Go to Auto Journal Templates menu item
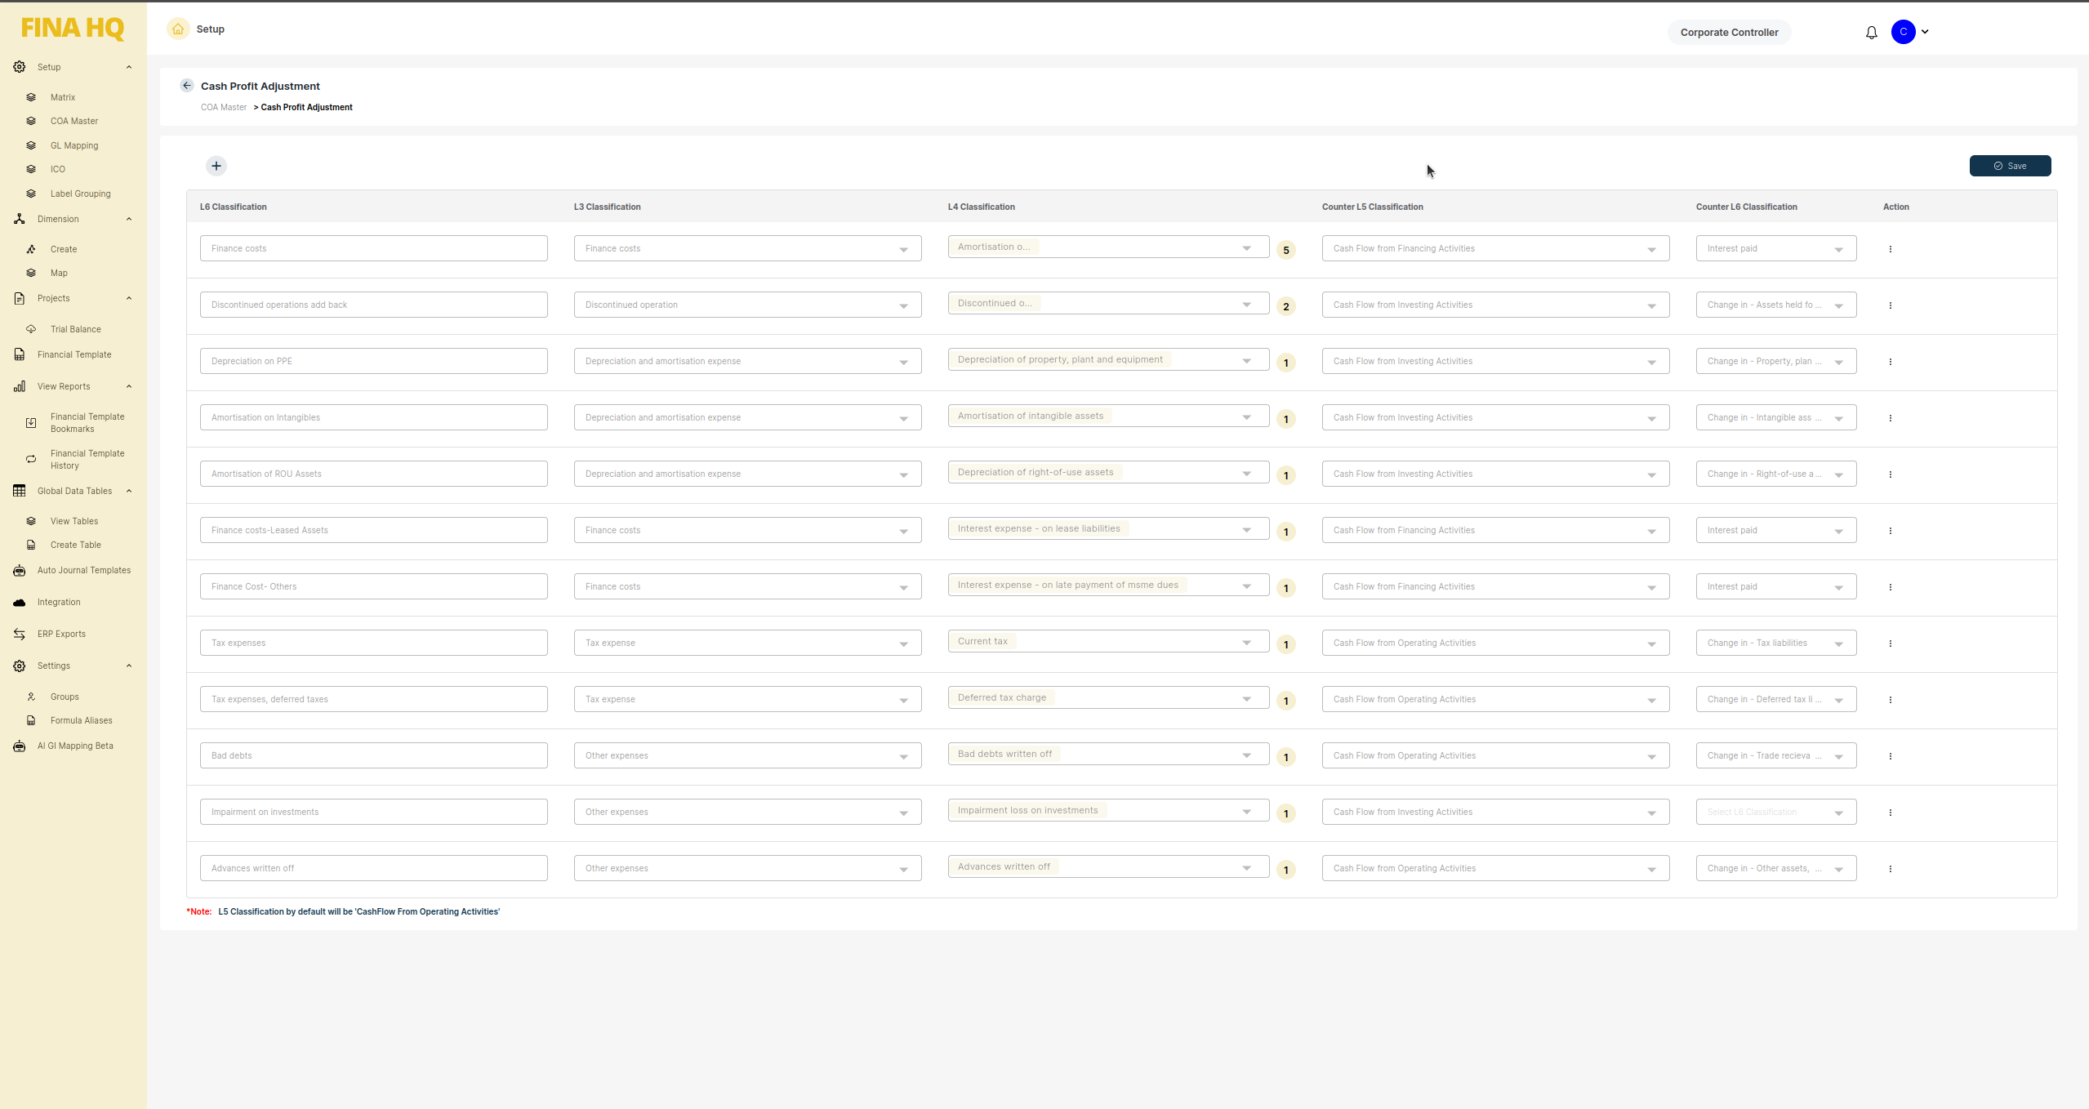 tap(83, 570)
